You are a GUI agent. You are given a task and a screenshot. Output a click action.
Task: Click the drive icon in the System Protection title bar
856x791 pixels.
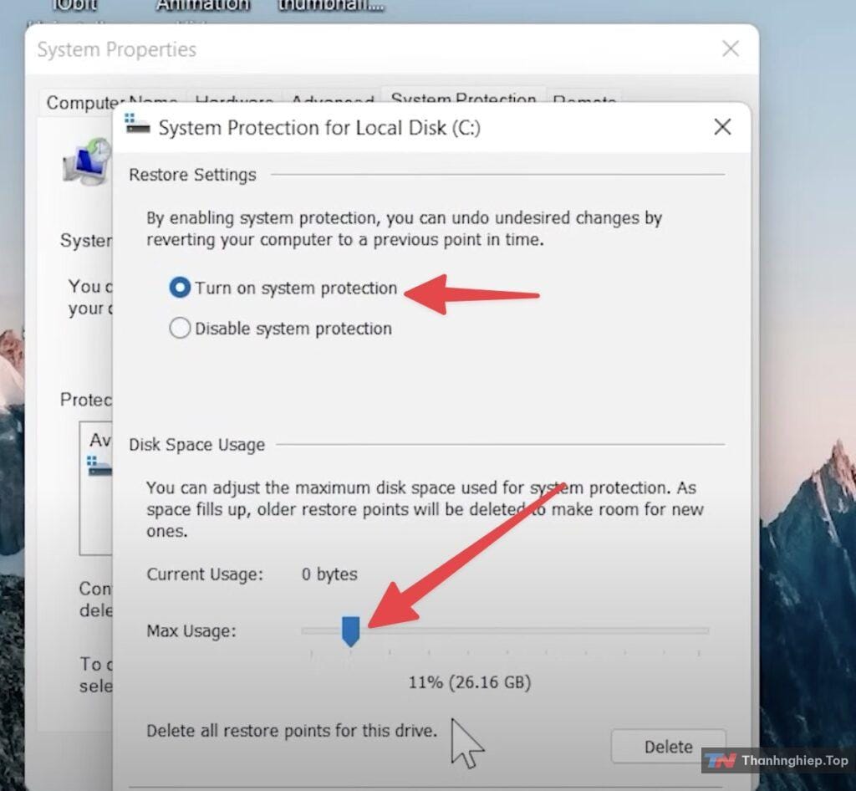point(137,126)
